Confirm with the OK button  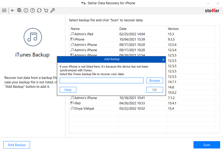tap(154, 90)
